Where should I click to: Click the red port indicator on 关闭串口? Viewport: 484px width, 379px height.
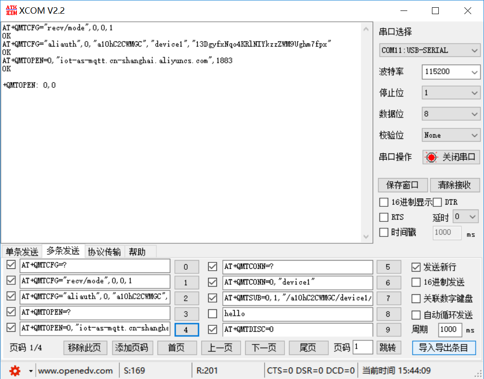tap(431, 157)
